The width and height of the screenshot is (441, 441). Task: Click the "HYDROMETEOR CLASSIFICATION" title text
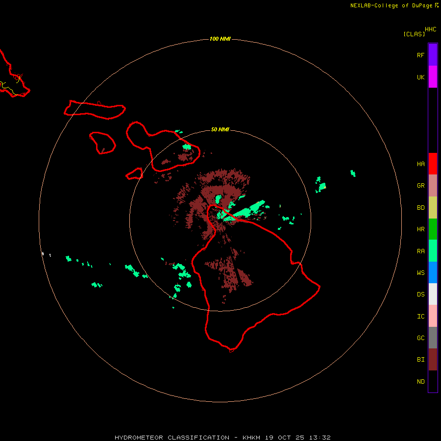coord(172,438)
